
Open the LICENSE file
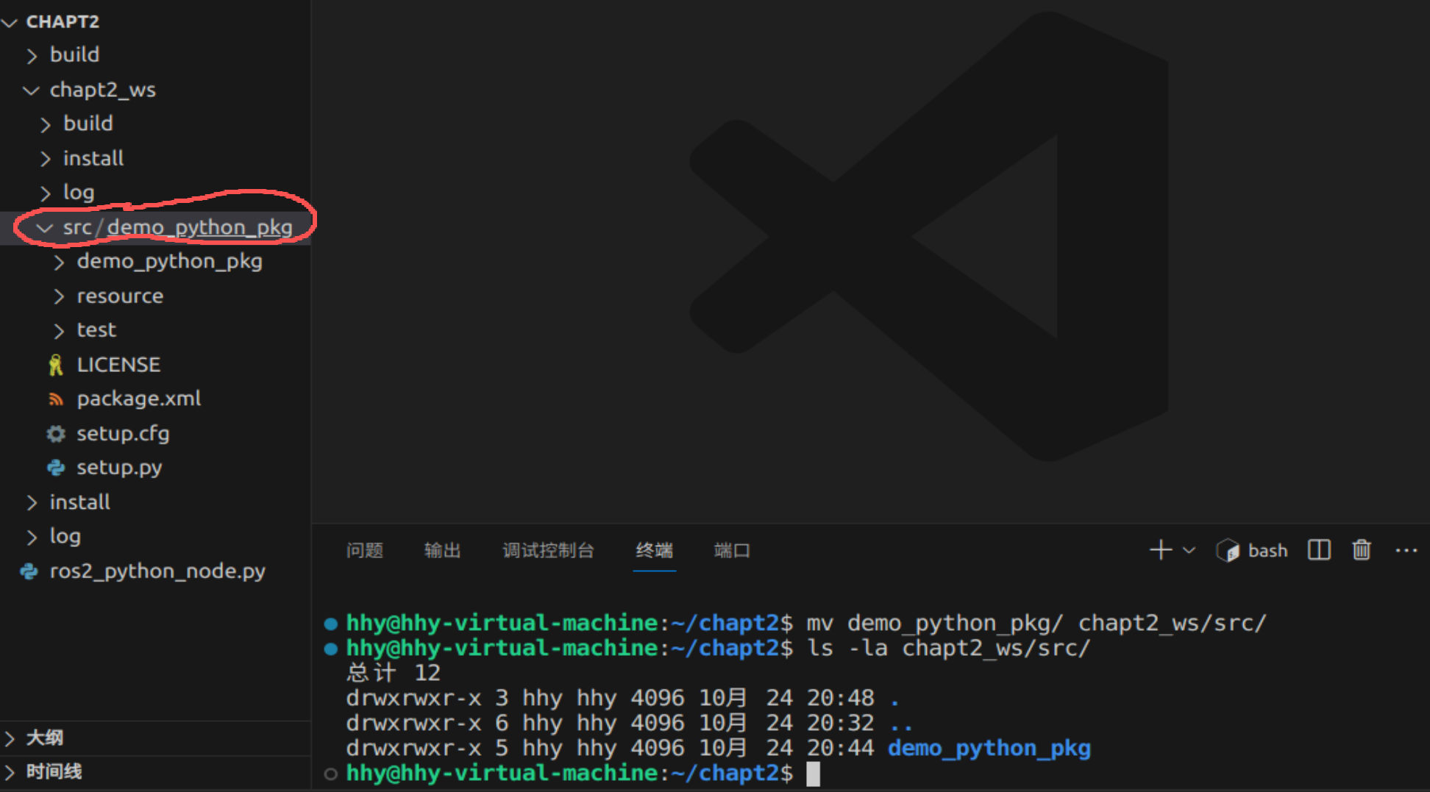coord(118,365)
